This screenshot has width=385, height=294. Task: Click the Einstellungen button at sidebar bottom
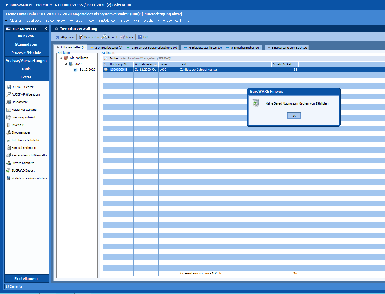click(x=26, y=278)
